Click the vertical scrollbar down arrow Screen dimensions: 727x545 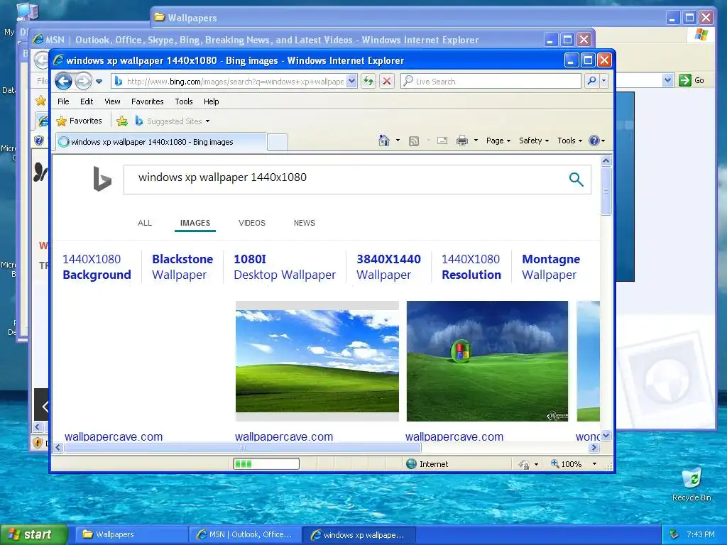pos(606,436)
